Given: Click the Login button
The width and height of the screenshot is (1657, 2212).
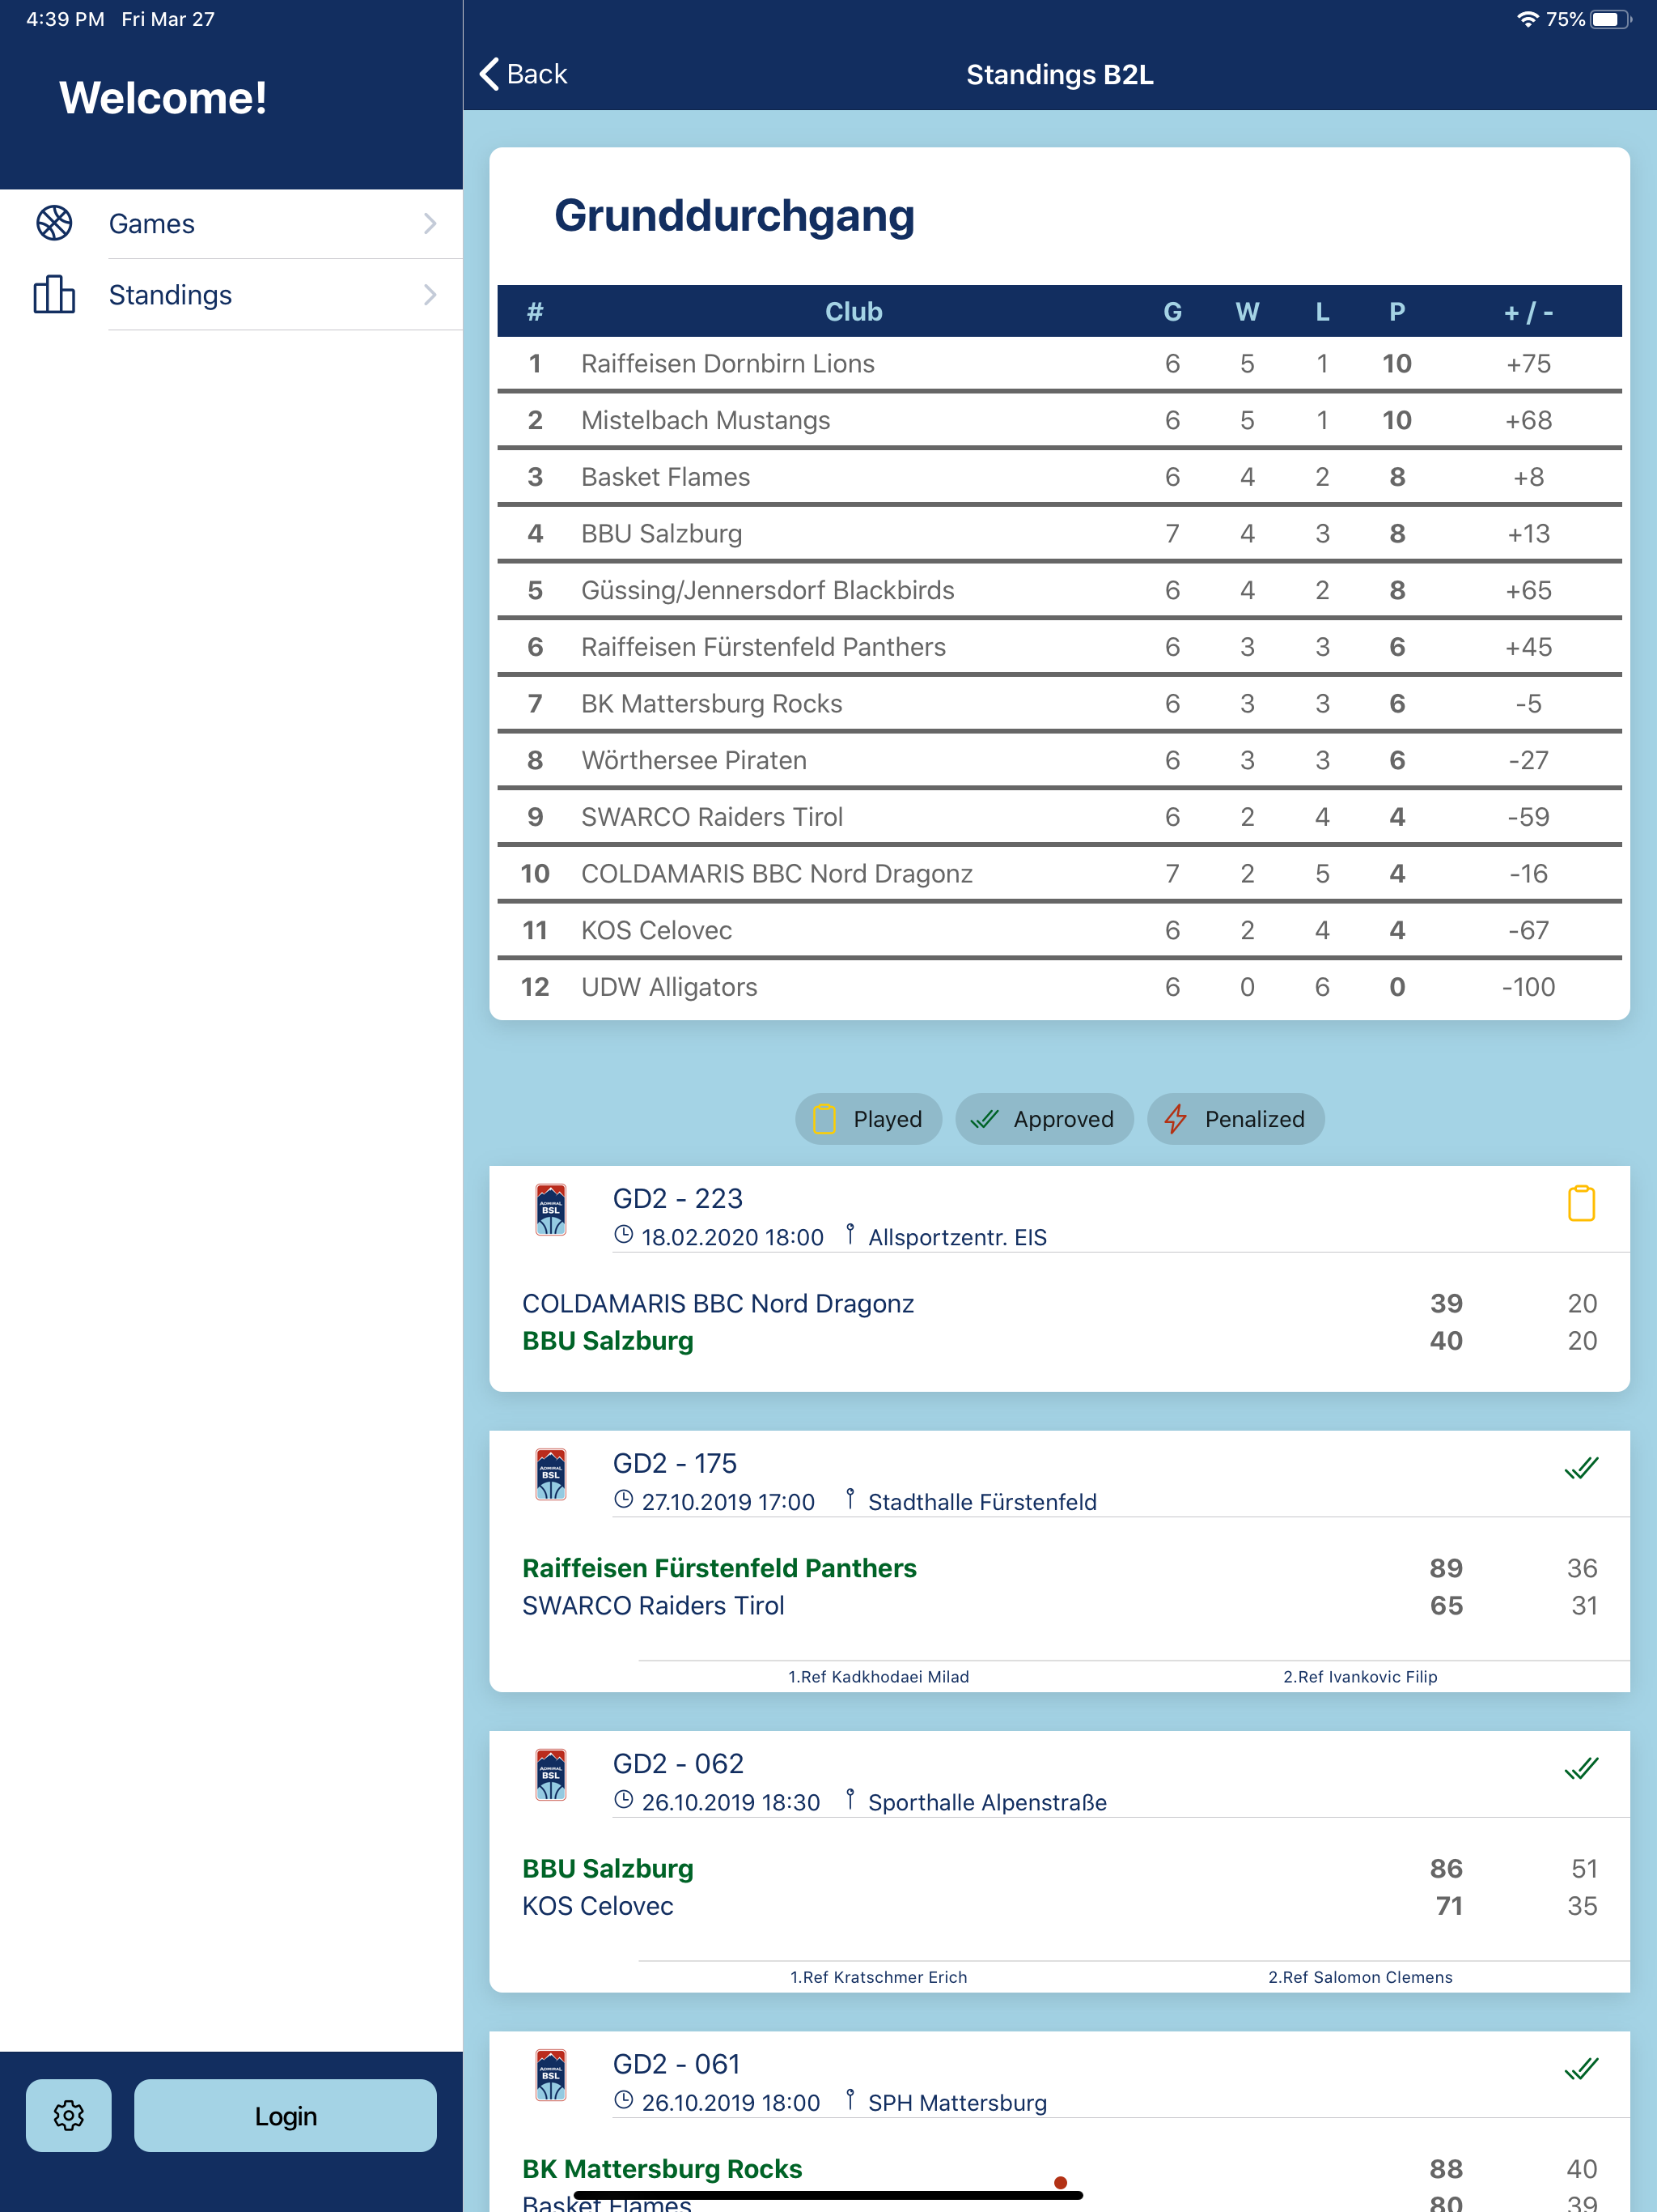Looking at the screenshot, I should [x=285, y=2115].
